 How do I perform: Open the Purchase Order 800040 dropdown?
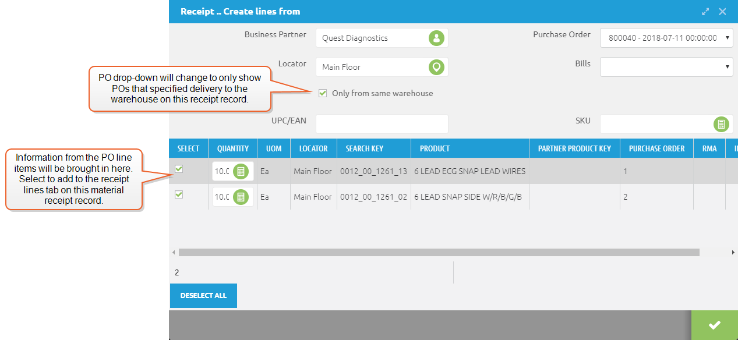666,37
